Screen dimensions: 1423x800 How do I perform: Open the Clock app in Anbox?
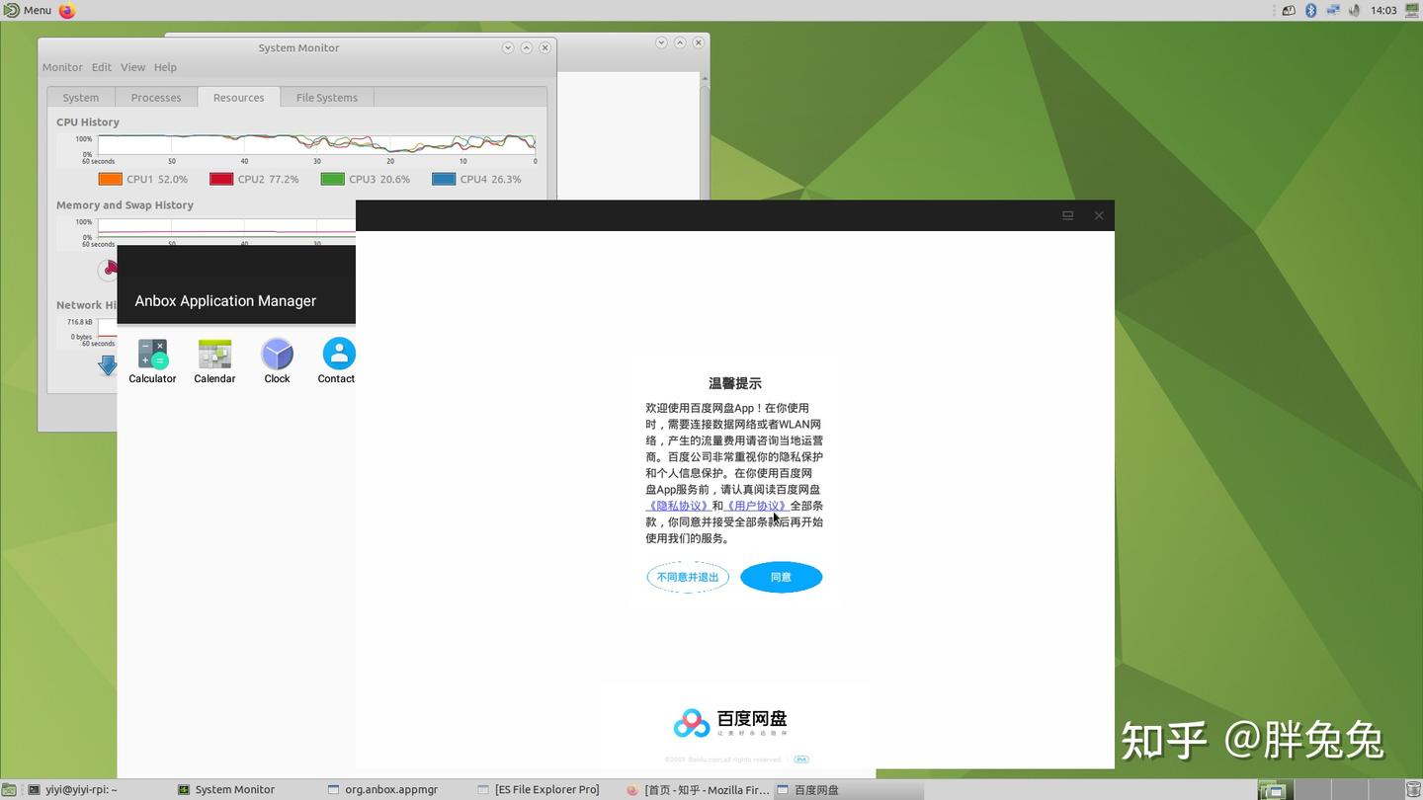[277, 354]
